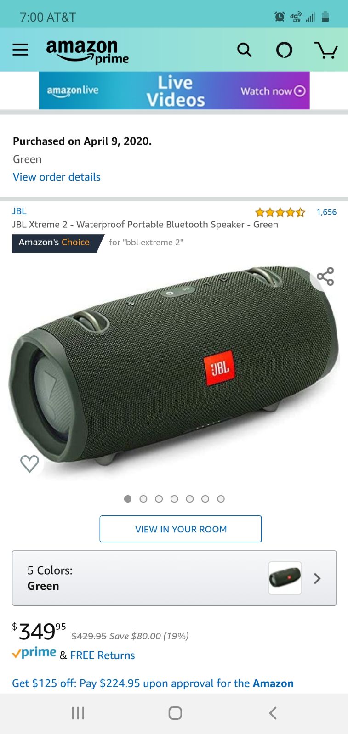This screenshot has height=734, width=348.
Task: Tap the search magnifier icon
Action: click(245, 50)
